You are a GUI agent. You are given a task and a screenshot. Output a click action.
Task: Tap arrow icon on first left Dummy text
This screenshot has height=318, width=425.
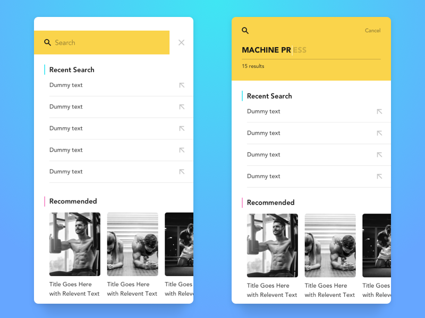tap(182, 85)
